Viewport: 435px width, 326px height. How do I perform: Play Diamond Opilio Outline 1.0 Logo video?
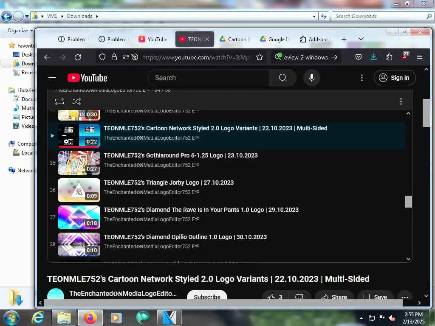[226, 244]
